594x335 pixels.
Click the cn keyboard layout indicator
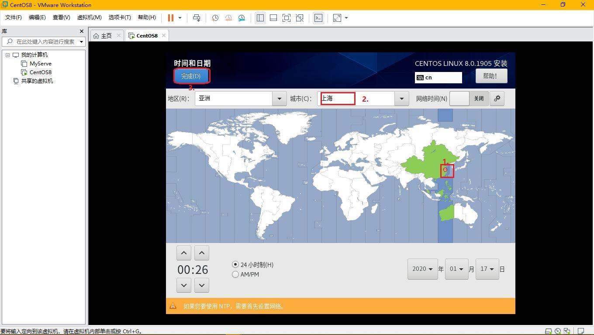(439, 77)
